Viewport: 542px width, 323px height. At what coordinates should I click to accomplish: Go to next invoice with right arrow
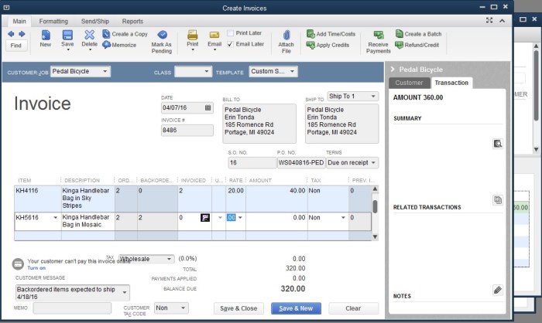(x=22, y=34)
